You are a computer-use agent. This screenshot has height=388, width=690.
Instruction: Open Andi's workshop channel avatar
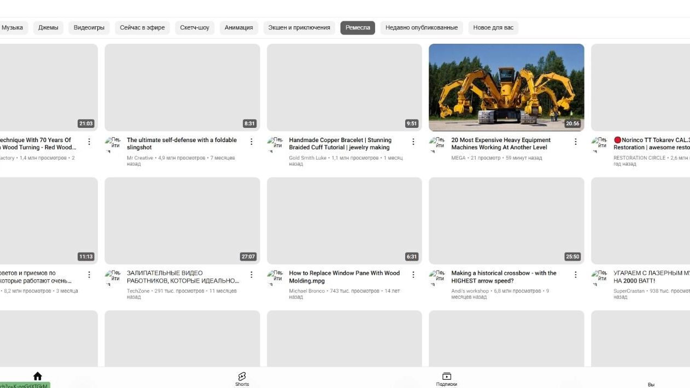[437, 278]
